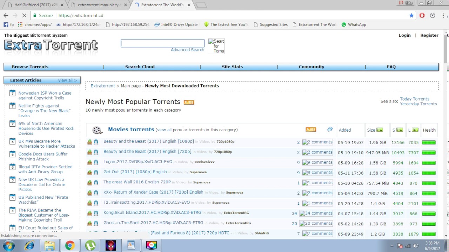This screenshot has width=449, height=252.
Task: Open File Explorer folder in taskbar
Action: [49, 245]
